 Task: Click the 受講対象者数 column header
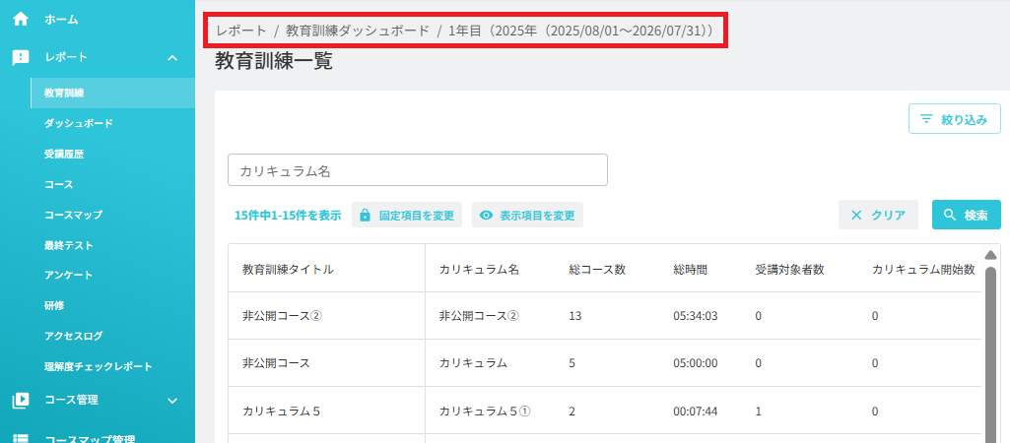(x=789, y=270)
